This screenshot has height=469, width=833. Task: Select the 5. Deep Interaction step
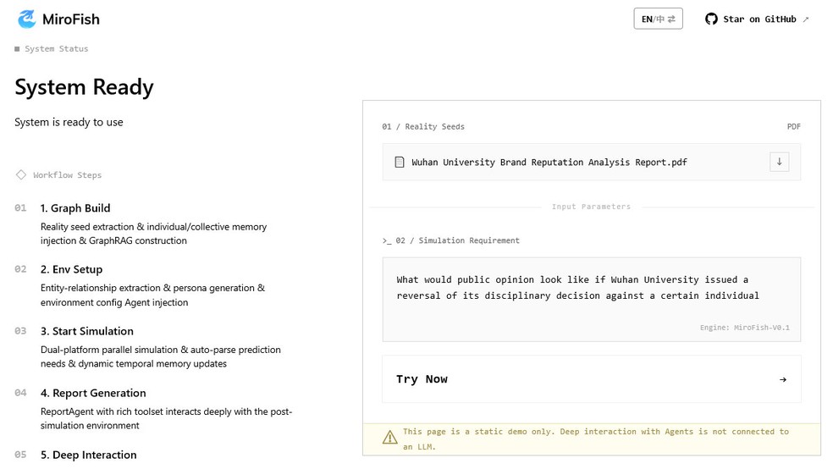pyautogui.click(x=88, y=455)
